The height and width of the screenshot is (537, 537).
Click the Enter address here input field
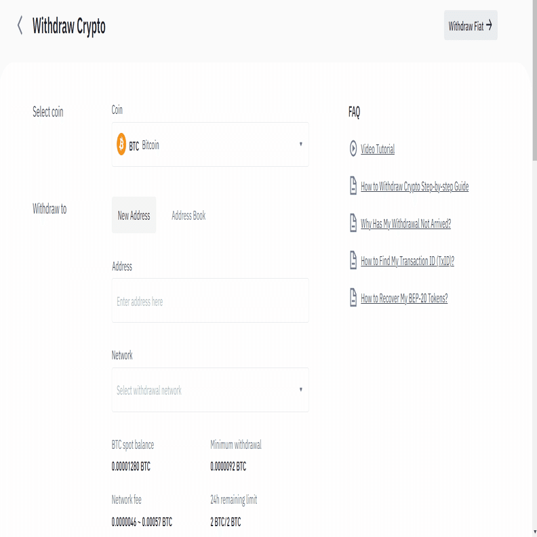pyautogui.click(x=210, y=301)
